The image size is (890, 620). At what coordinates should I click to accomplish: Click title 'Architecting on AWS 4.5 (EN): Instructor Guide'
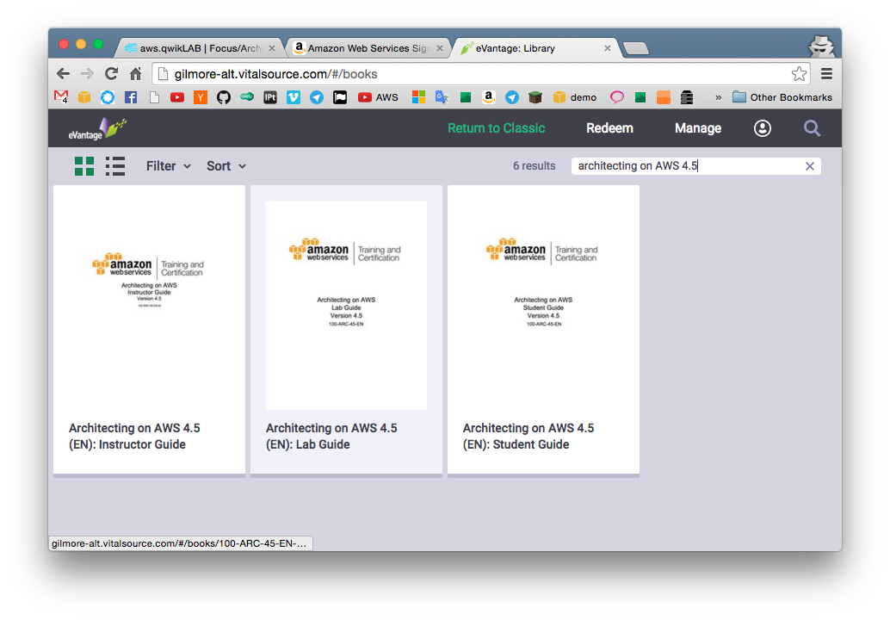[x=134, y=436]
